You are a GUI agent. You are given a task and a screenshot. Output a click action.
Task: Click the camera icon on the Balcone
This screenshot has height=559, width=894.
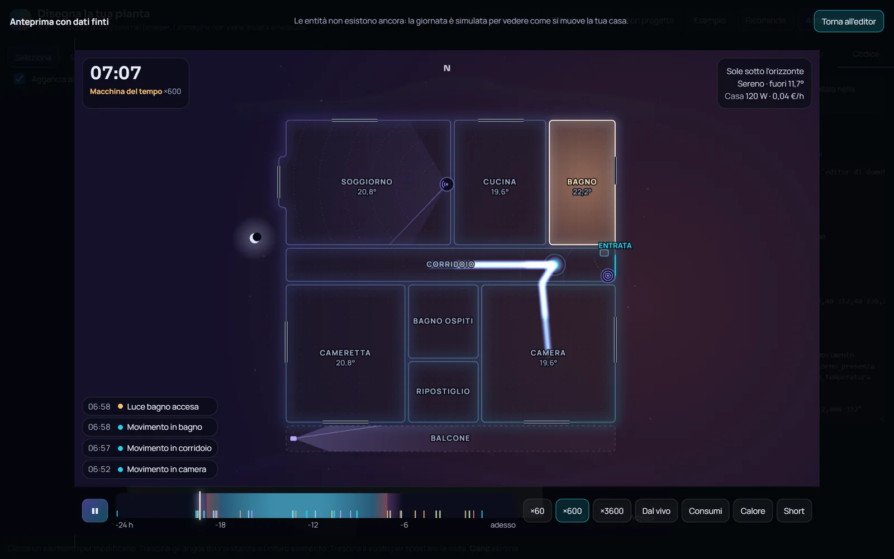(x=293, y=439)
